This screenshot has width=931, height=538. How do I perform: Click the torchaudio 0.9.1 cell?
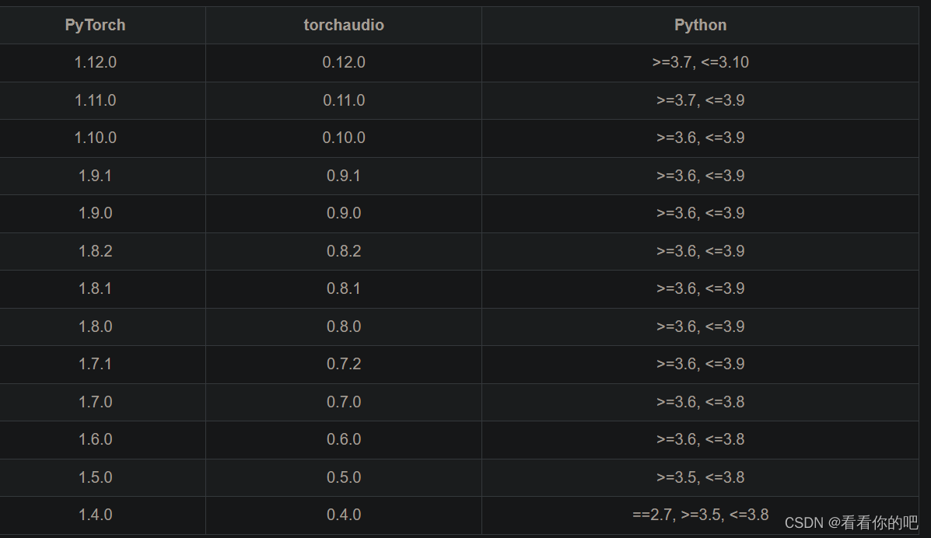[343, 176]
